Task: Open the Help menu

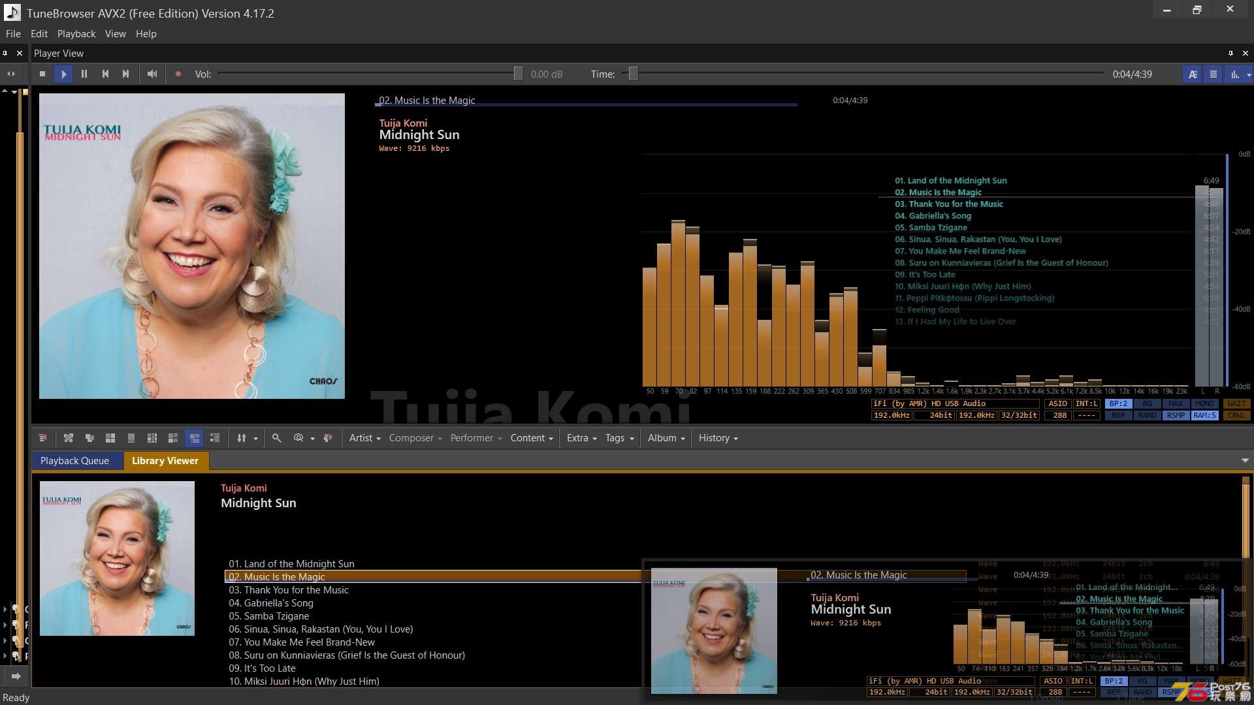Action: point(146,34)
